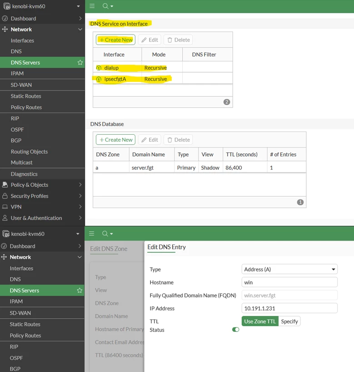Click the DNS Filter column header
The width and height of the screenshot is (354, 372).
[207, 55]
